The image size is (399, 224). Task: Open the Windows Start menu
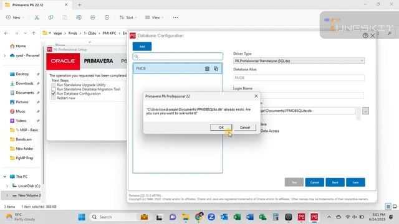82,217
